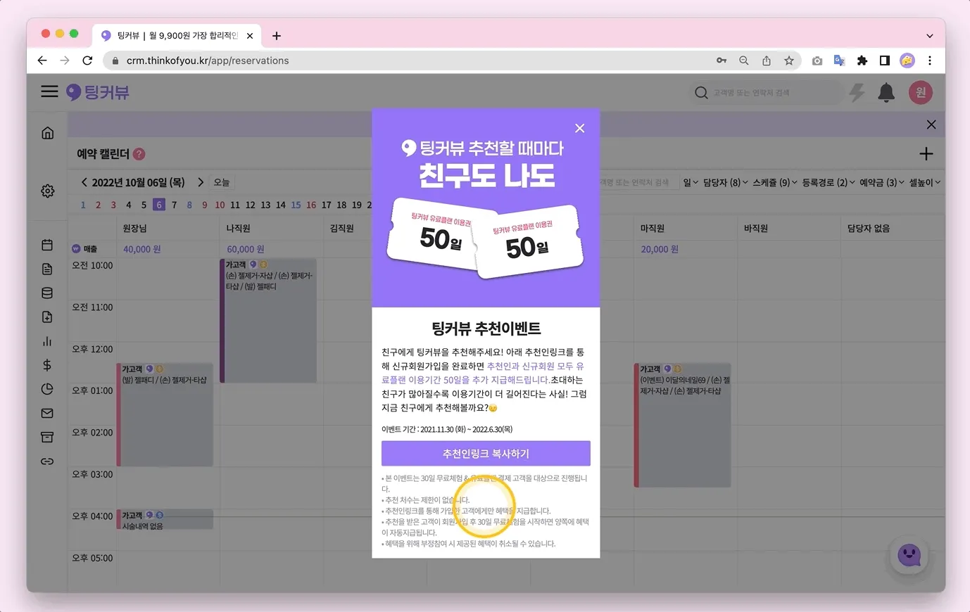The height and width of the screenshot is (612, 970).
Task: Select day 6 in the date strip
Action: [x=159, y=205]
